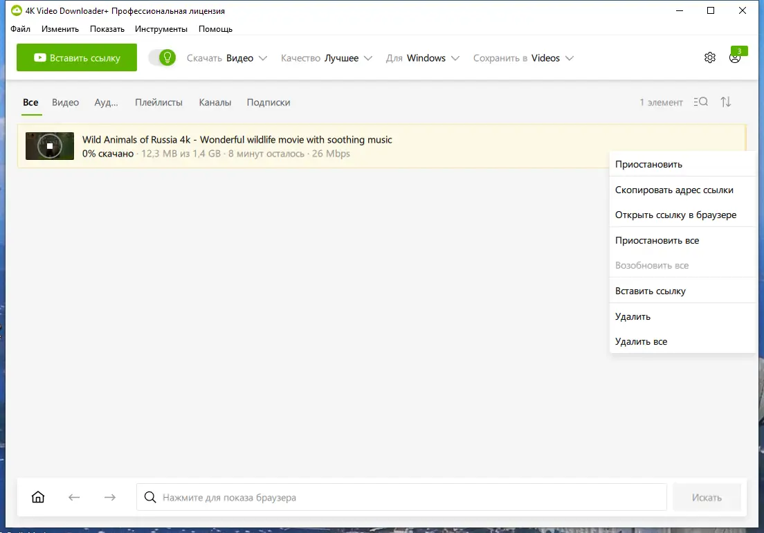Choose Приостановить все

[682, 240]
